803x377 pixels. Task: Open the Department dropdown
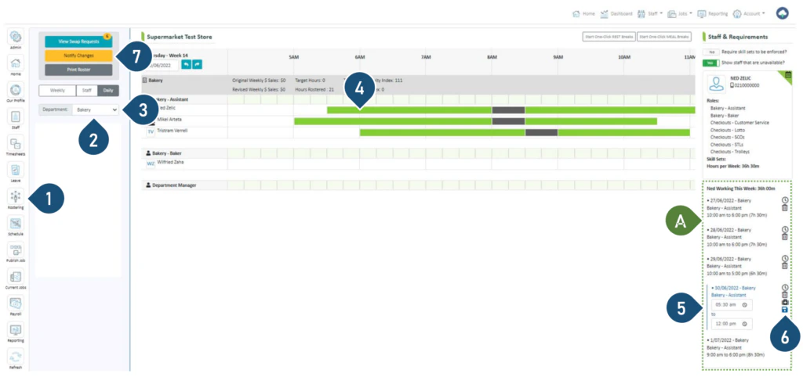(95, 110)
